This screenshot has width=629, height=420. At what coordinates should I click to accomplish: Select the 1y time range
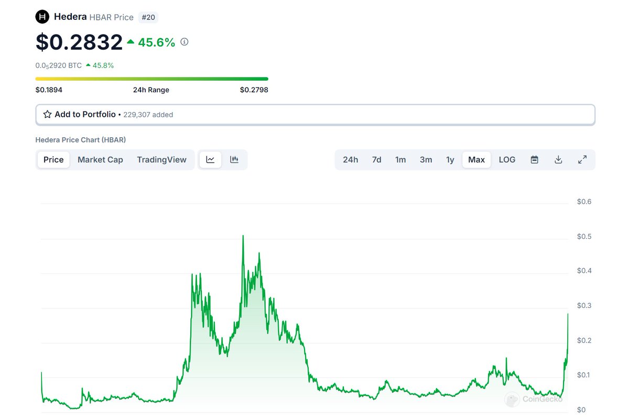pos(450,160)
